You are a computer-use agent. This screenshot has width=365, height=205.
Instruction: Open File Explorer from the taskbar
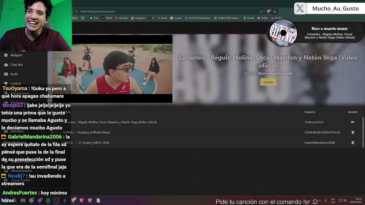point(23,200)
